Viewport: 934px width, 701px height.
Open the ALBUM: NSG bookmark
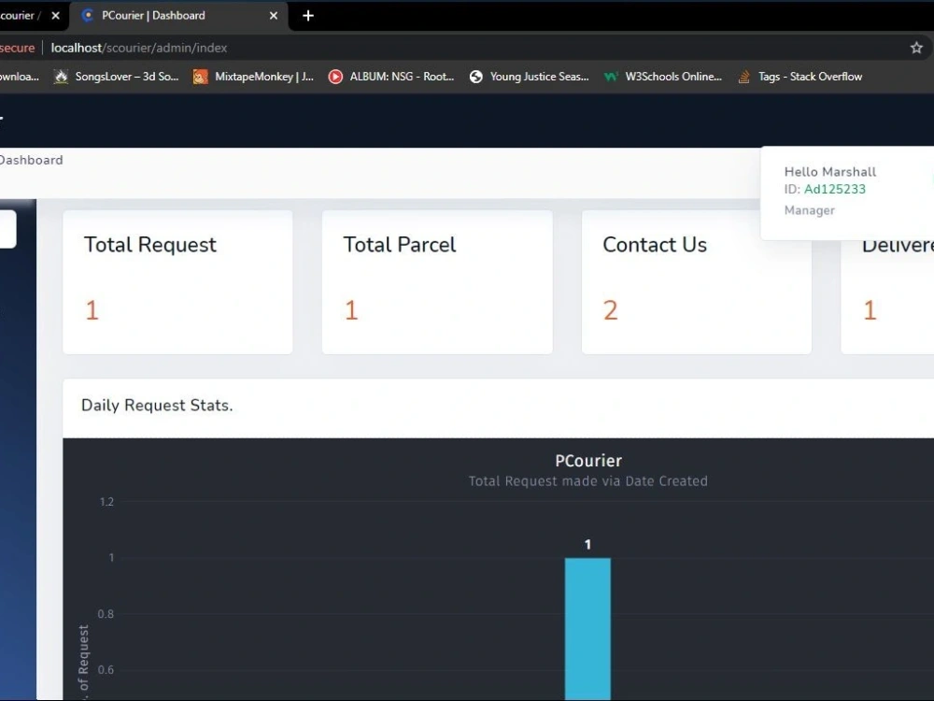390,77
